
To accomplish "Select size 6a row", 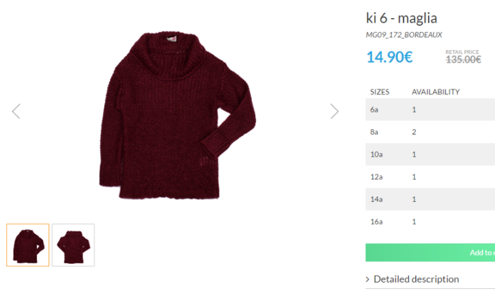I will pos(429,110).
